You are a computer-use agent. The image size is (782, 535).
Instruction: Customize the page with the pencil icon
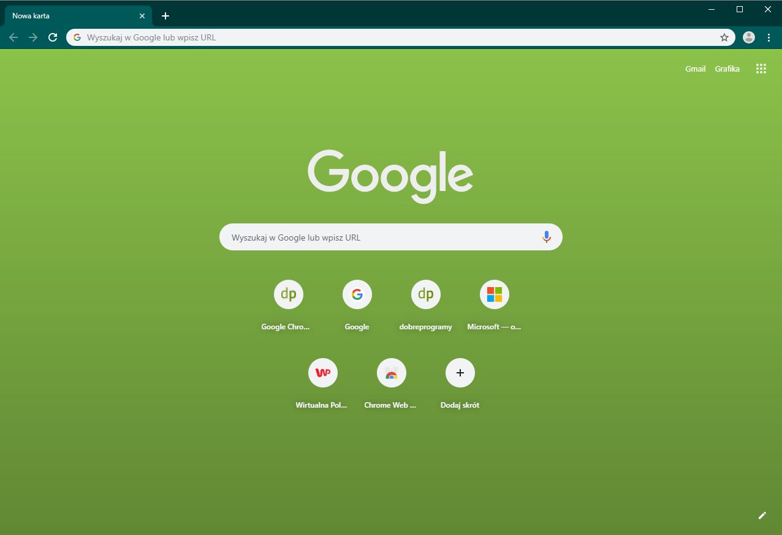click(x=762, y=515)
